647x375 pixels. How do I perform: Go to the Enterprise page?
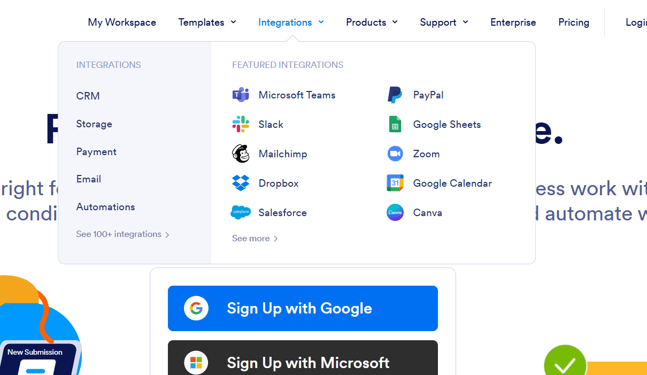(513, 22)
